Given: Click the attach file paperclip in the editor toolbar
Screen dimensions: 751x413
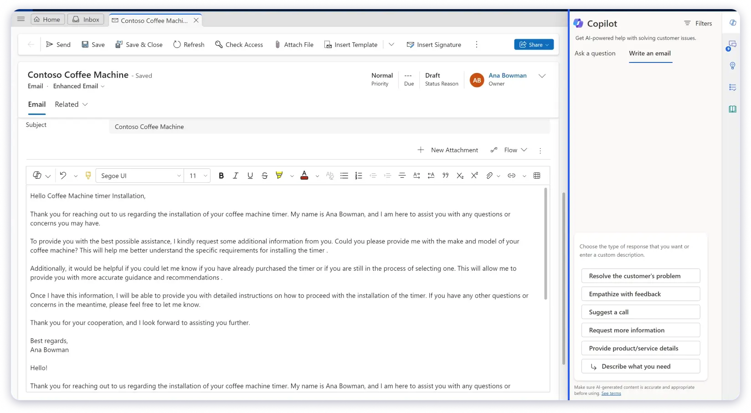Looking at the screenshot, I should click(489, 176).
